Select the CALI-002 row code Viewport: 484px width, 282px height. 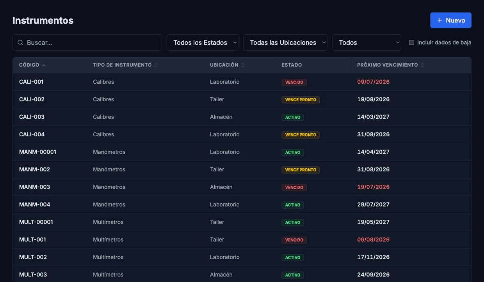(x=32, y=99)
